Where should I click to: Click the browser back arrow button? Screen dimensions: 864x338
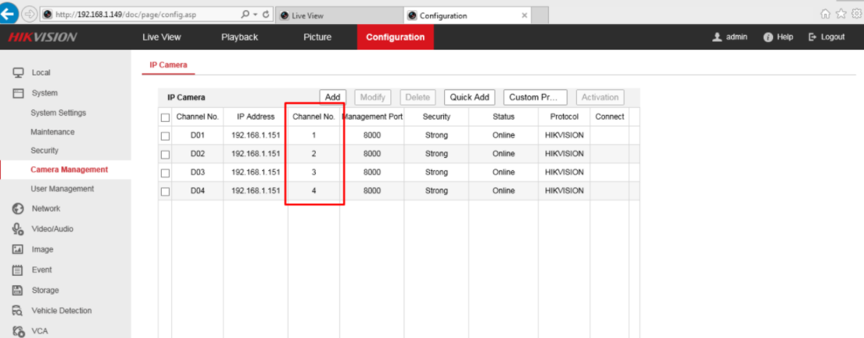click(x=9, y=14)
